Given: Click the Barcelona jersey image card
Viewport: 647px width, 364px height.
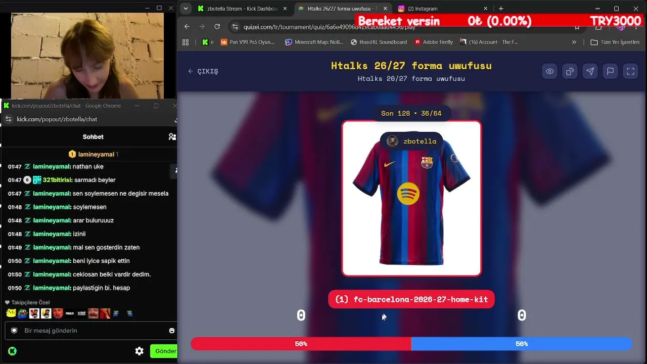Looking at the screenshot, I should 411,198.
